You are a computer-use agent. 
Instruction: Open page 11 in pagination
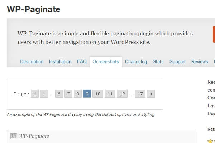pos(110,94)
